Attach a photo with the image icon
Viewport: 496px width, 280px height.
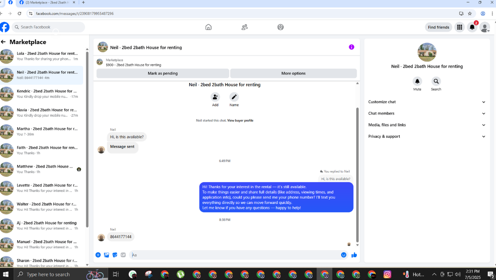(107, 255)
